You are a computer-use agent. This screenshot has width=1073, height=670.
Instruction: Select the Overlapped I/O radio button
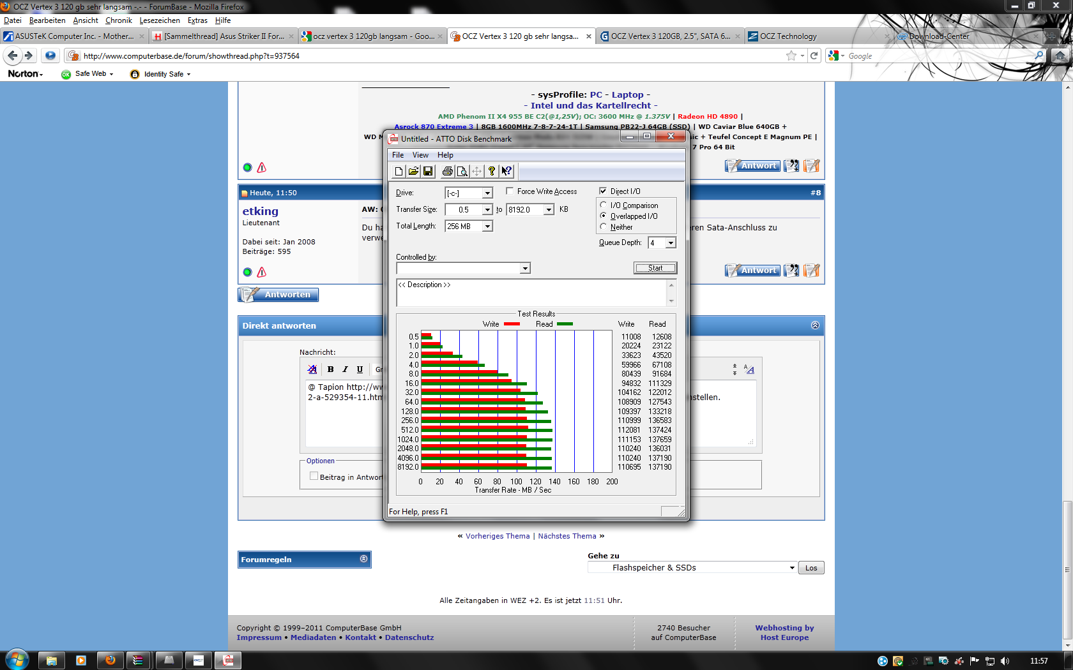pos(604,216)
